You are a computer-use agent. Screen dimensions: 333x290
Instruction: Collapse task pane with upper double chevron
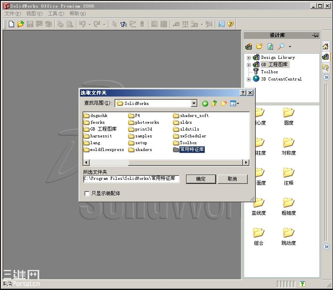[326, 77]
